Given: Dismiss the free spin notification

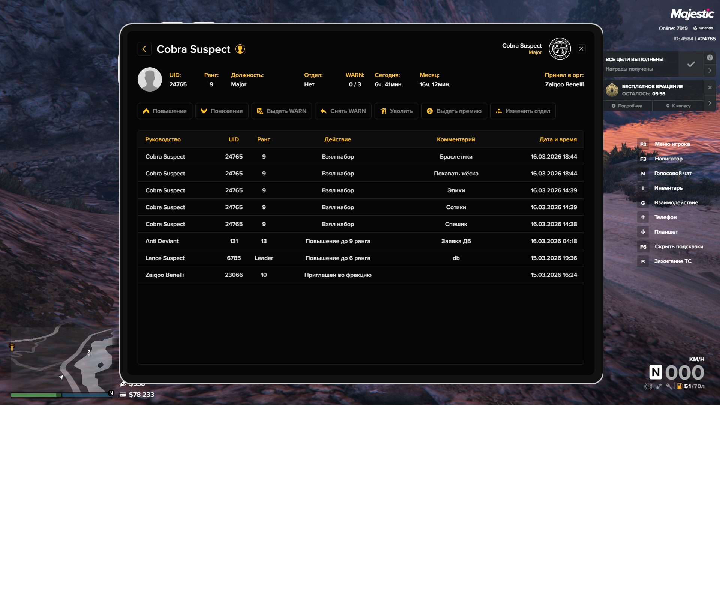Looking at the screenshot, I should point(709,87).
